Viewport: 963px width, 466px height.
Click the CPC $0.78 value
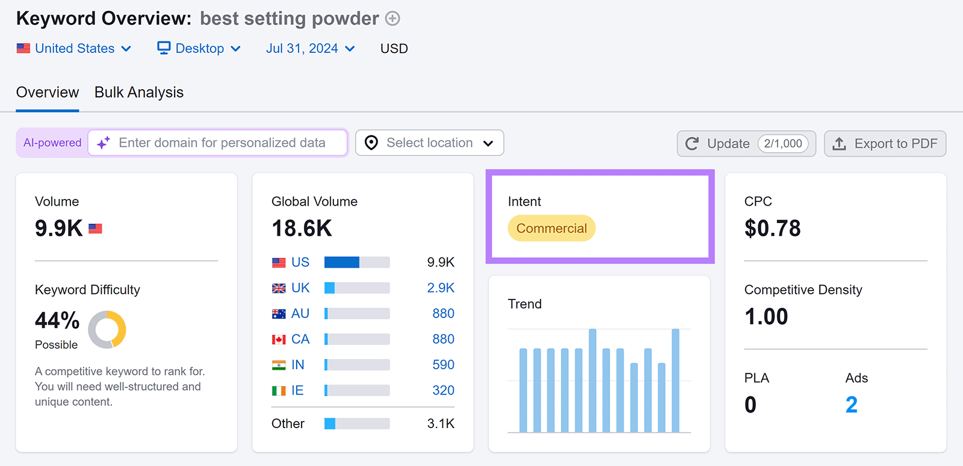(x=773, y=228)
